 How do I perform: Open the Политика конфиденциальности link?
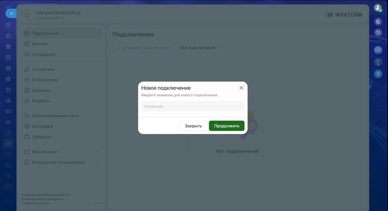pyautogui.click(x=45, y=195)
